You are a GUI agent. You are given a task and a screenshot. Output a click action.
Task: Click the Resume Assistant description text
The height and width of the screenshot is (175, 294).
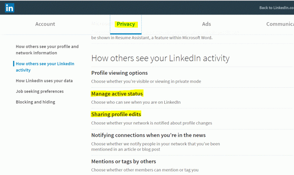click(152, 38)
